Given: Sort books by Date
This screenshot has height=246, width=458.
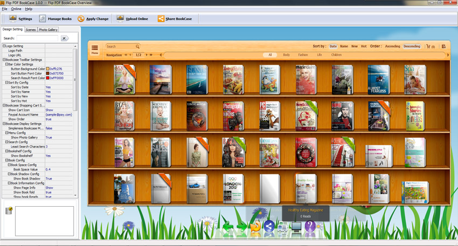Looking at the screenshot, I should [333, 46].
